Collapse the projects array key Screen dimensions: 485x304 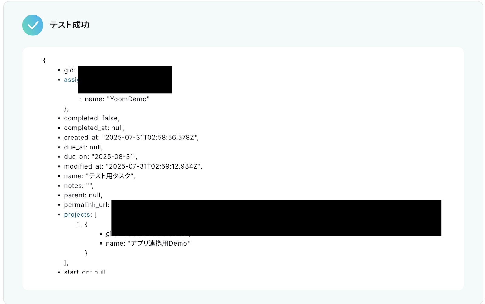[77, 215]
